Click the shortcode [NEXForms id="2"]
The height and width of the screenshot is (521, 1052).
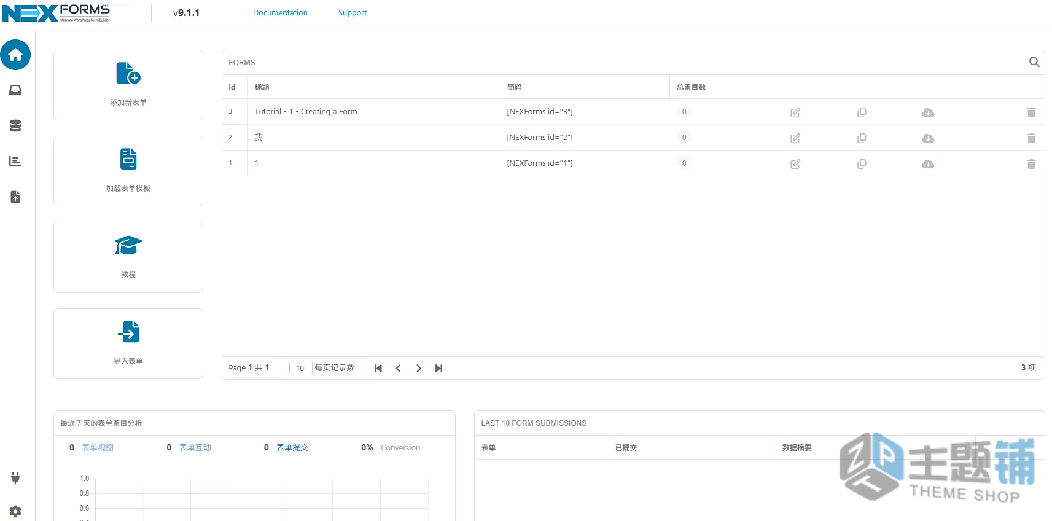pos(540,138)
